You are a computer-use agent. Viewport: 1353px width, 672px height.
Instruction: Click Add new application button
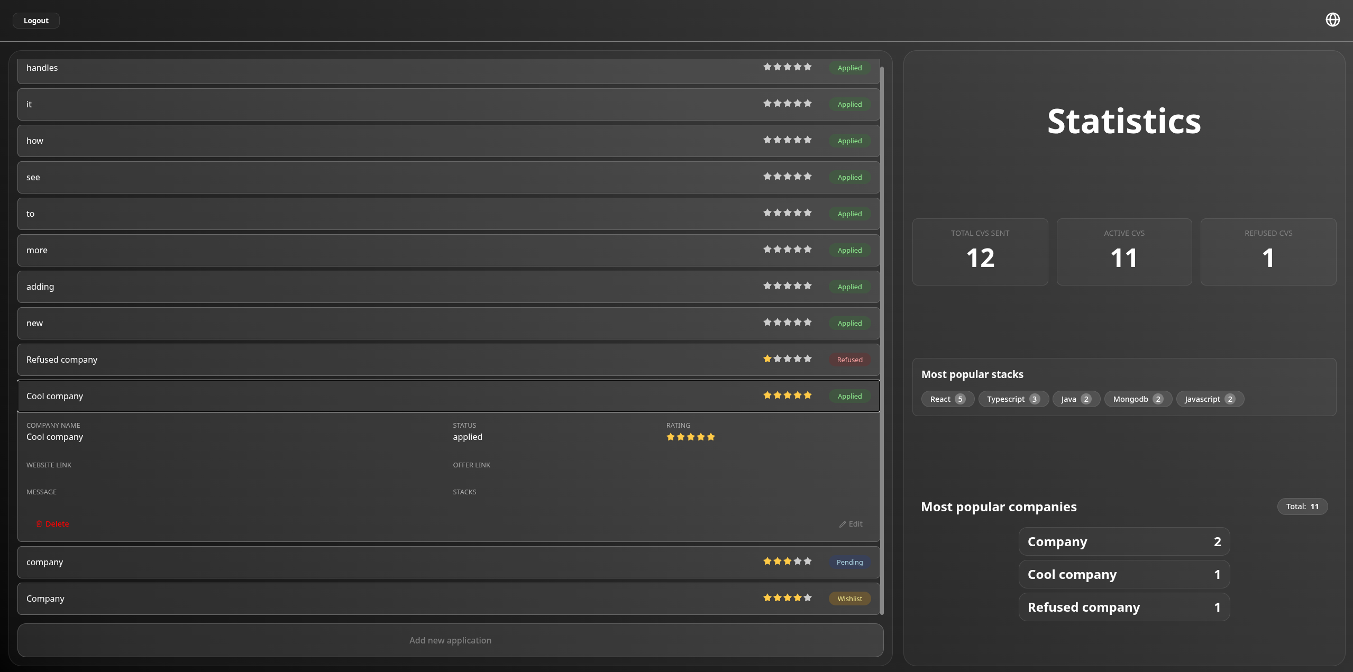coord(450,640)
